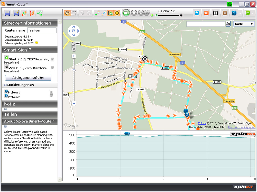
Task: Select the follow-road routing tool
Action: pyautogui.click(x=97, y=13)
